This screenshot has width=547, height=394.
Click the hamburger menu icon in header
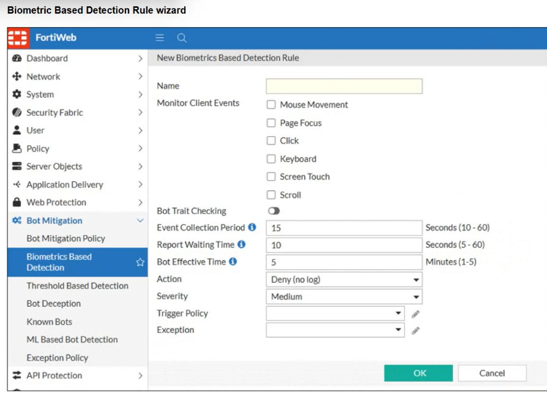160,38
